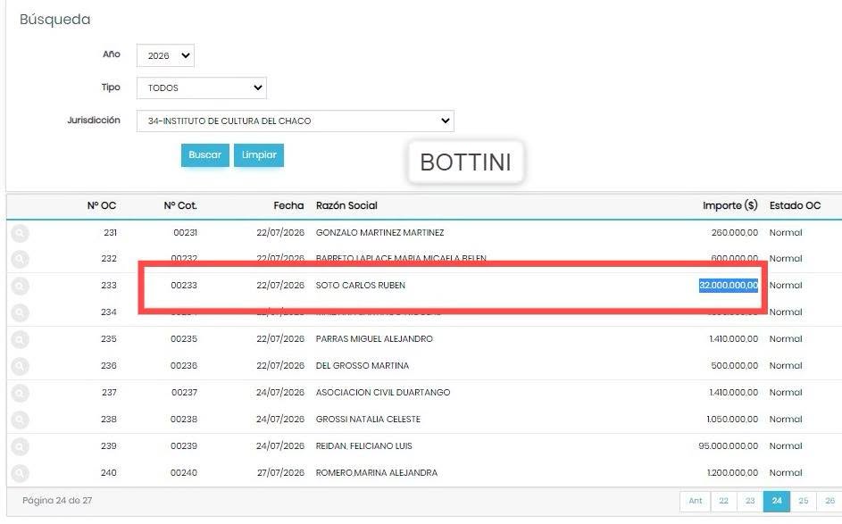This screenshot has width=842, height=524.
Task: Click the amount 95.000.000,00
Action: click(x=729, y=446)
